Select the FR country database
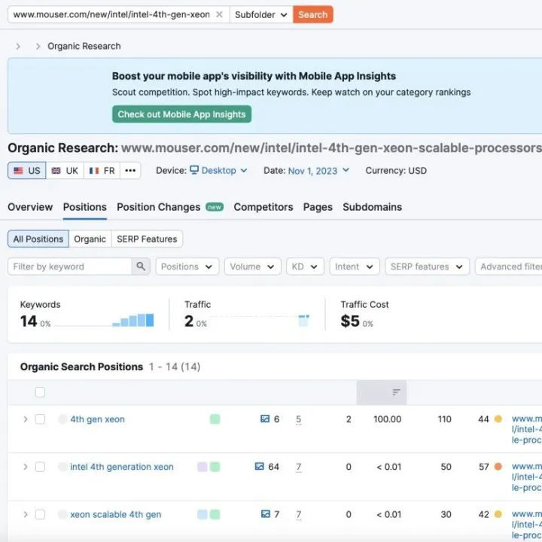This screenshot has width=542, height=542. [x=102, y=170]
